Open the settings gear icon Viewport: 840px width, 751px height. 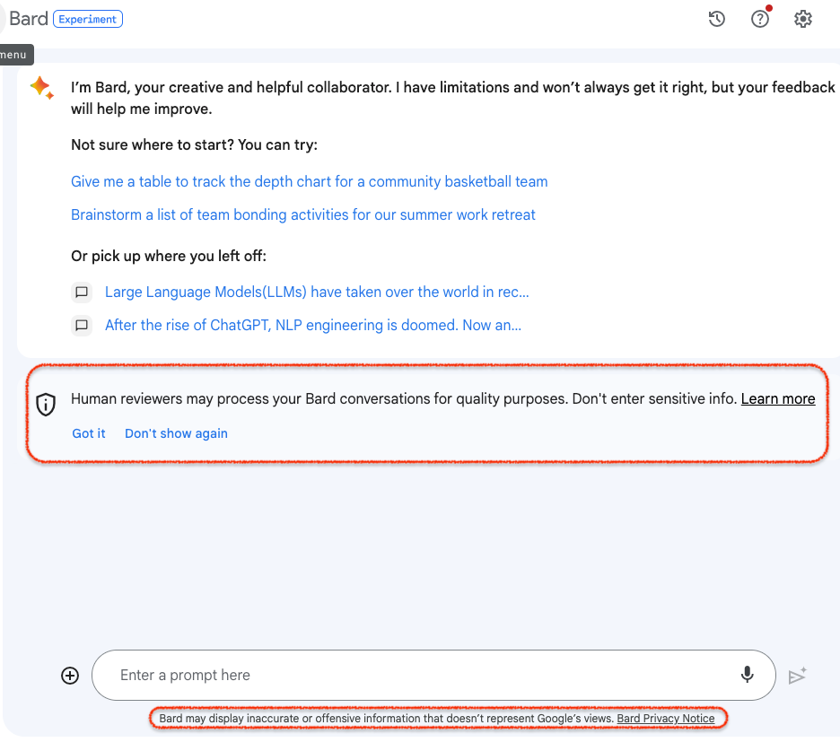point(802,19)
